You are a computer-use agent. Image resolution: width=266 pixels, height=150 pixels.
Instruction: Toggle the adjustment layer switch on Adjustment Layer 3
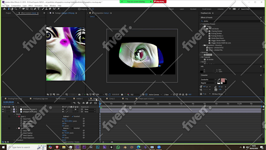[x=75, y=109]
